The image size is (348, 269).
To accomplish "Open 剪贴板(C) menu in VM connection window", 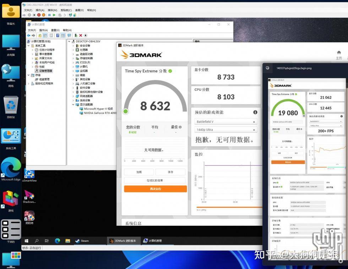I will pyautogui.click(x=66, y=10).
